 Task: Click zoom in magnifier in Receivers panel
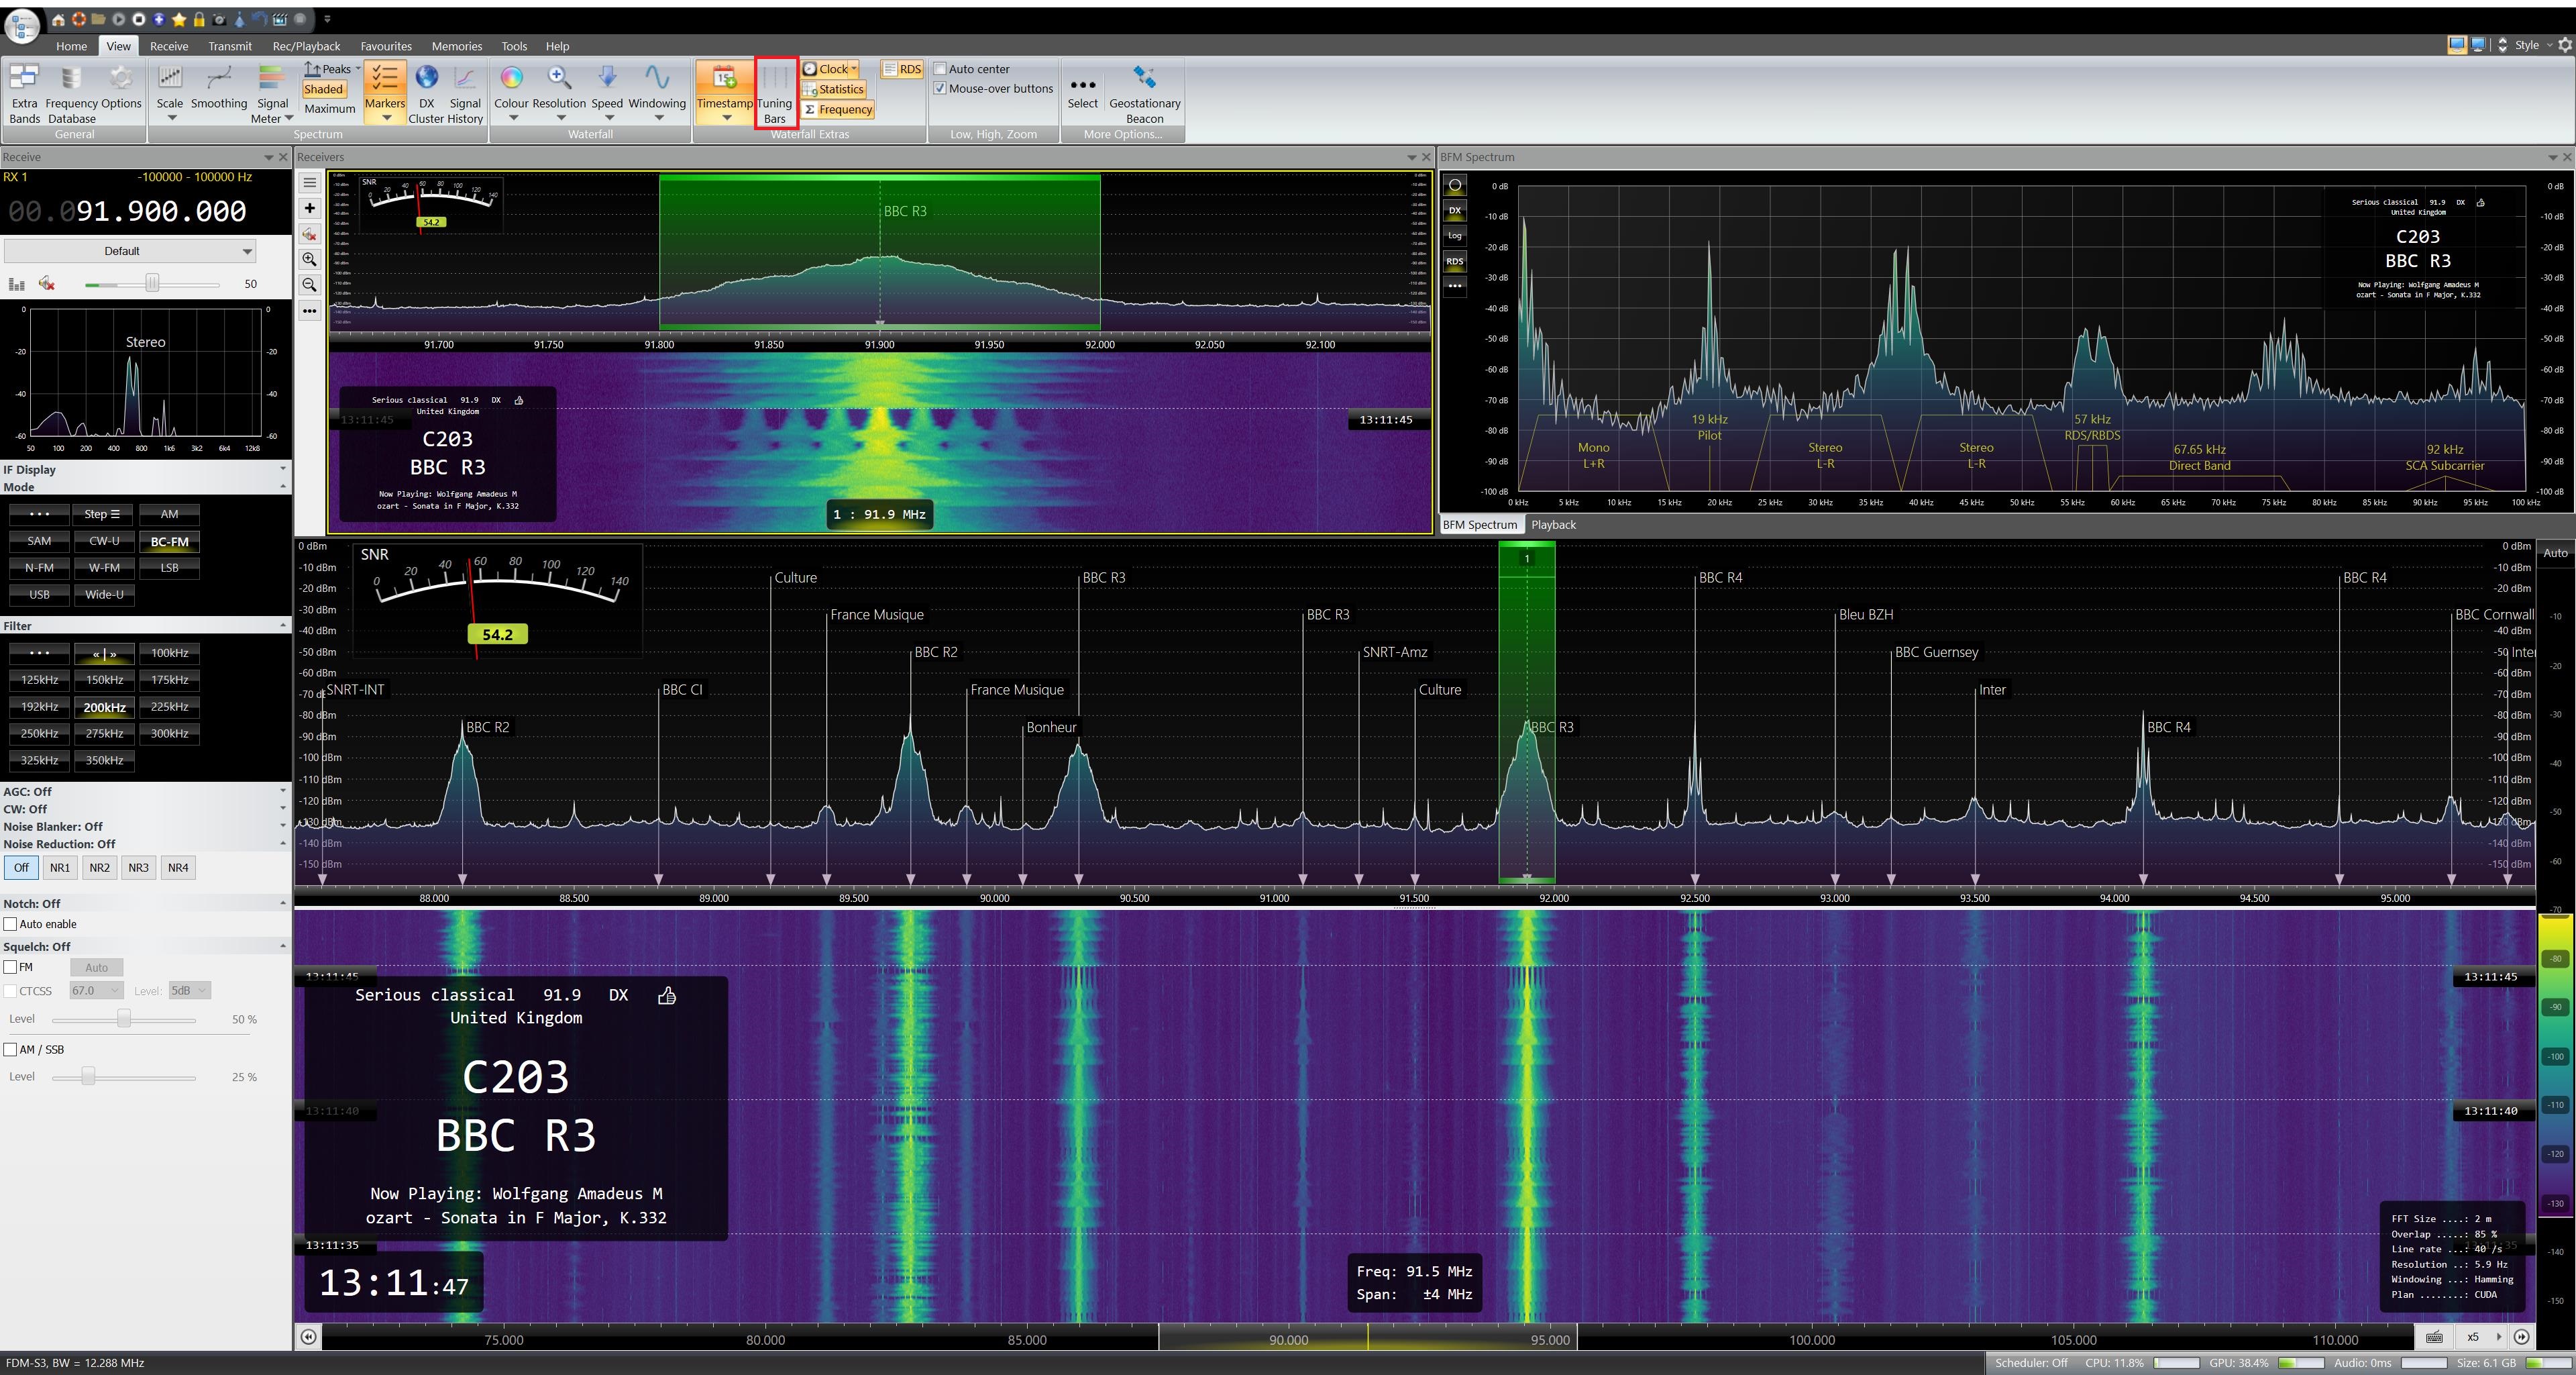(310, 259)
